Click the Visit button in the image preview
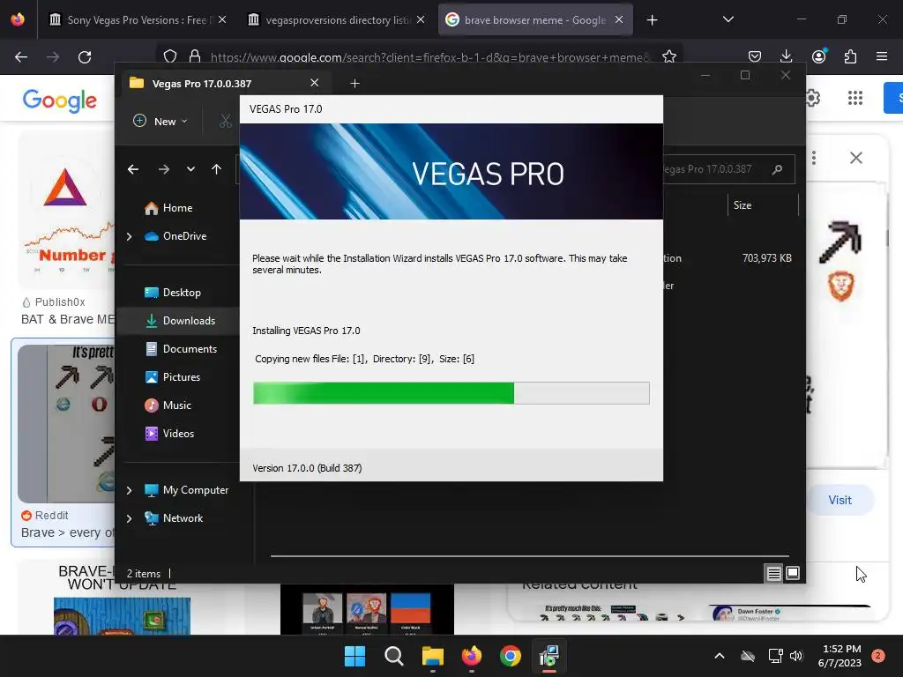Viewport: 903px width, 677px height. pos(840,500)
